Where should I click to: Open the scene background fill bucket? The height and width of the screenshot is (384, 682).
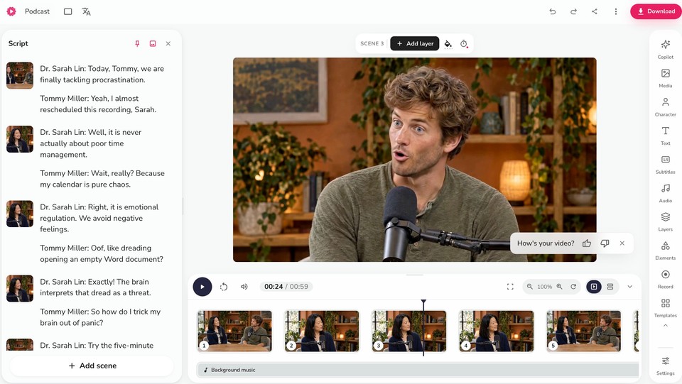pos(448,43)
